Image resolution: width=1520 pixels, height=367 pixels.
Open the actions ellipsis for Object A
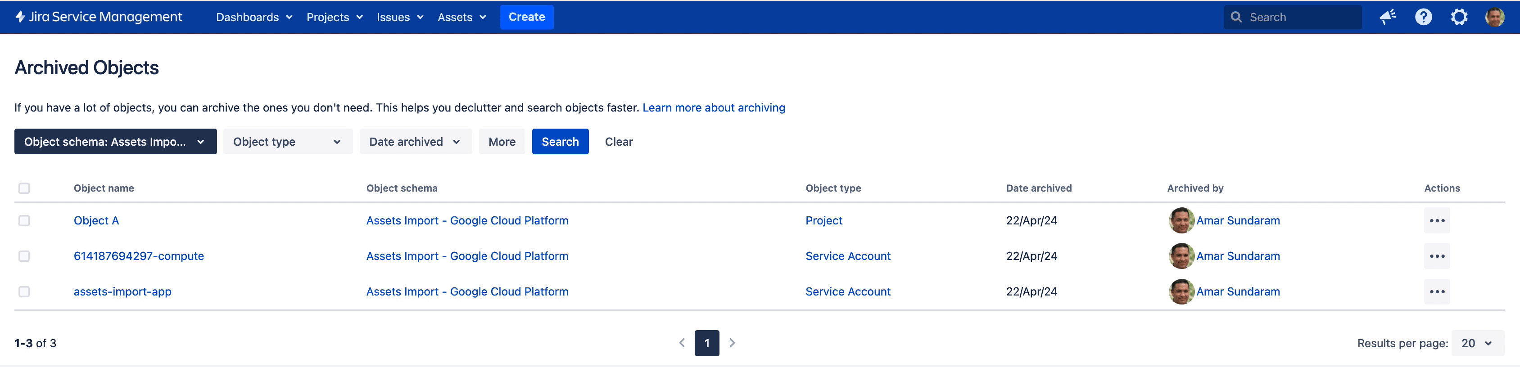(1437, 220)
